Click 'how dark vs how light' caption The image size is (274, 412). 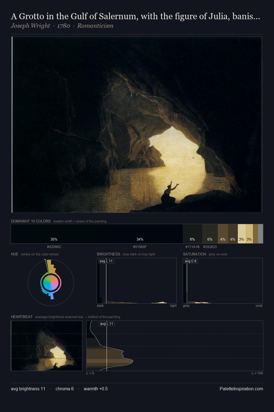tap(139, 254)
